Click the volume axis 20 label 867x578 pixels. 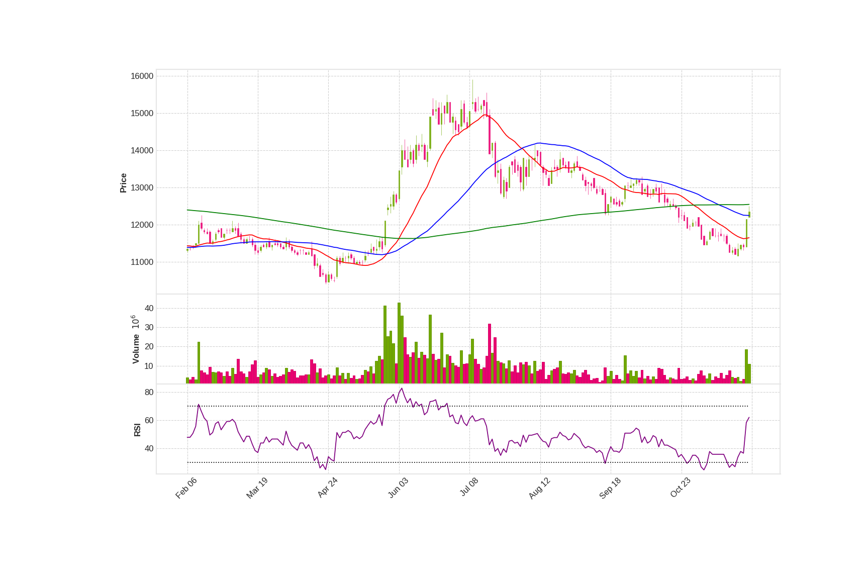click(149, 347)
